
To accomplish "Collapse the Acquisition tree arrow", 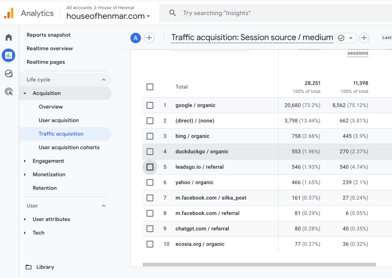I will 25,93.
